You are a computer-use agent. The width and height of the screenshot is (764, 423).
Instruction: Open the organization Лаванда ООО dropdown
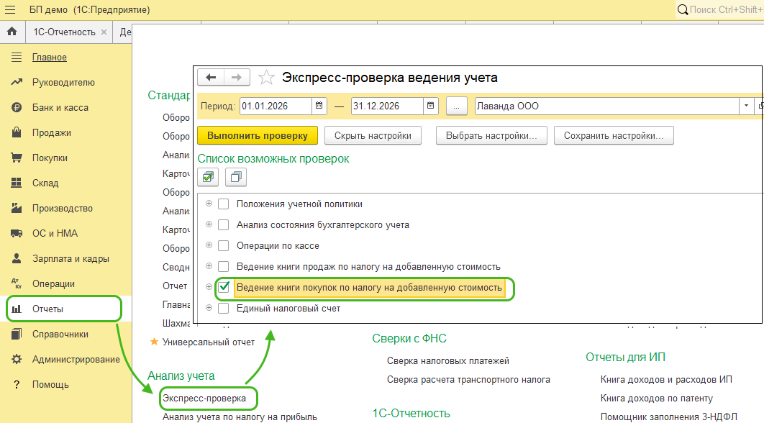[x=745, y=106]
